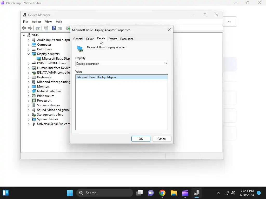Click the Storage controllers icon
Image resolution: width=266 pixels, height=199 pixels.
[34, 115]
